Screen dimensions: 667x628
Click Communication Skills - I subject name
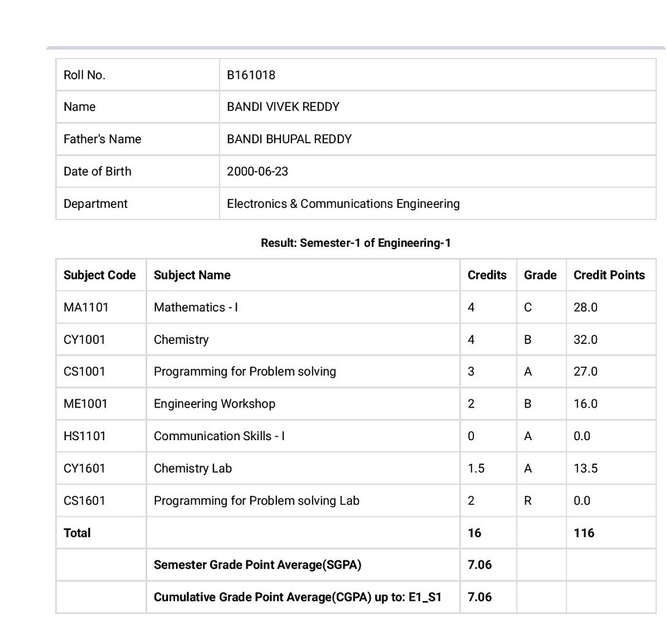click(219, 436)
